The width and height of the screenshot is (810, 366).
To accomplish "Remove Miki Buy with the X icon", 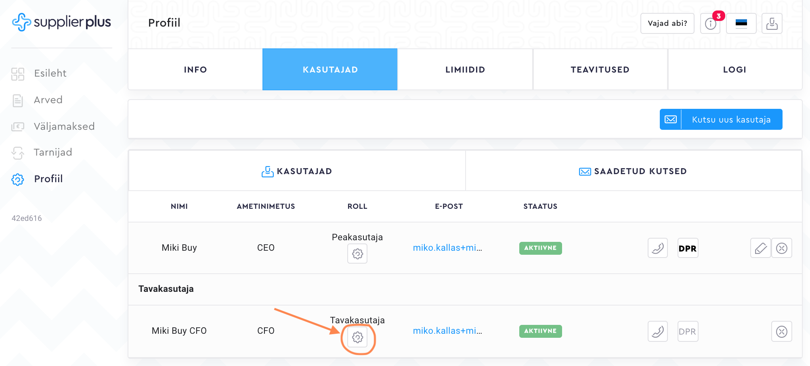I will 781,248.
